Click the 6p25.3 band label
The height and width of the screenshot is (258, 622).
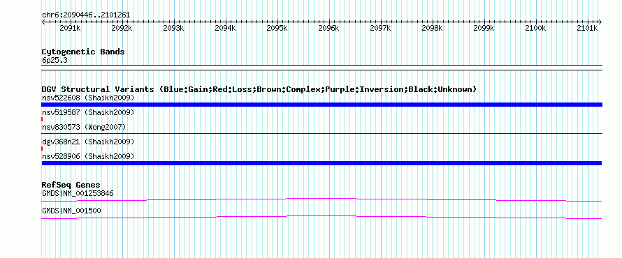[55, 61]
